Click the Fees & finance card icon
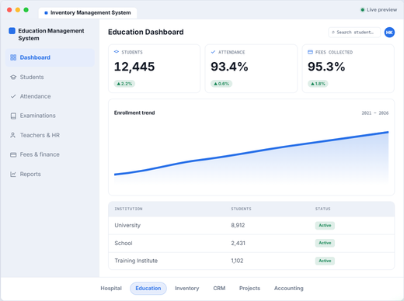This screenshot has height=301, width=404. pos(13,154)
